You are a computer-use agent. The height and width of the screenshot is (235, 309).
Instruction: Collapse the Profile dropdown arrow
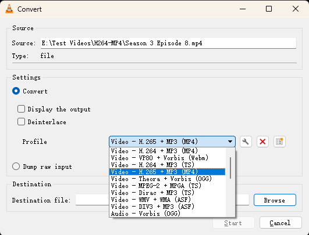click(x=230, y=142)
